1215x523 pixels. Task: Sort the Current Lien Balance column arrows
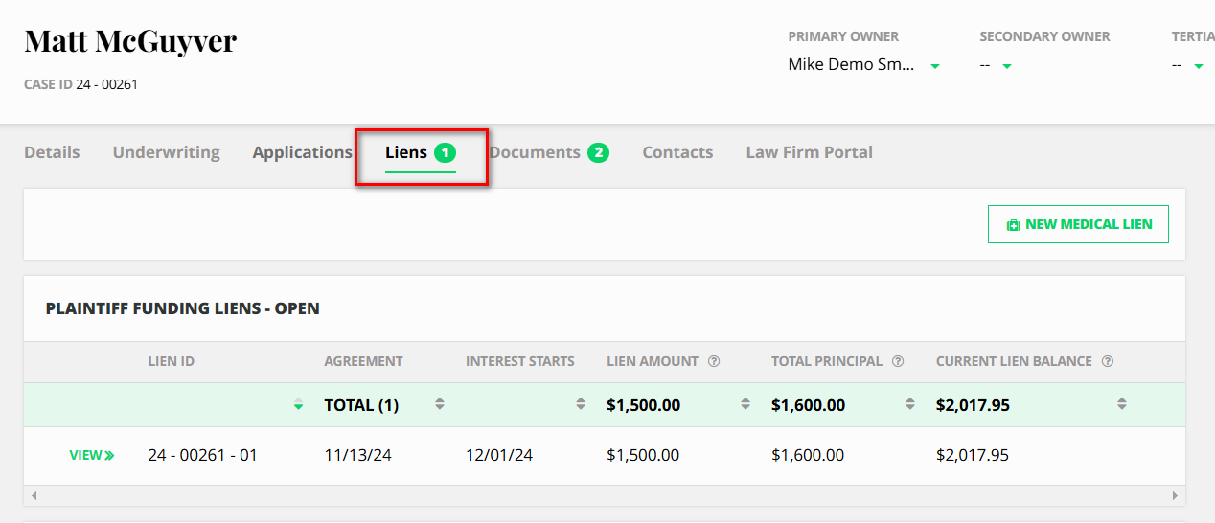click(x=1122, y=404)
